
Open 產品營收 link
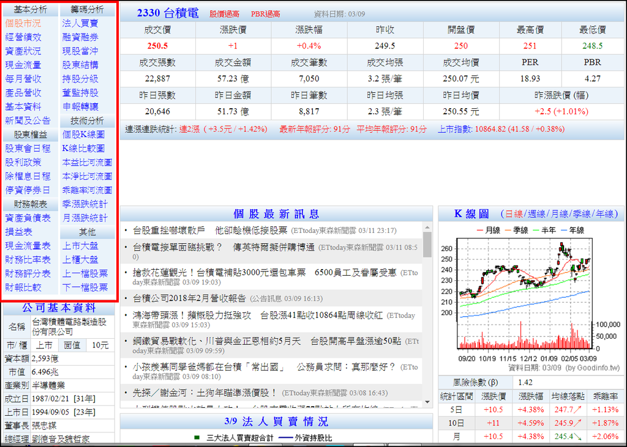point(23,93)
